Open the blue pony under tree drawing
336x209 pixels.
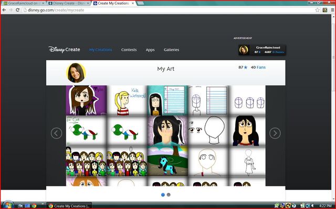167,161
